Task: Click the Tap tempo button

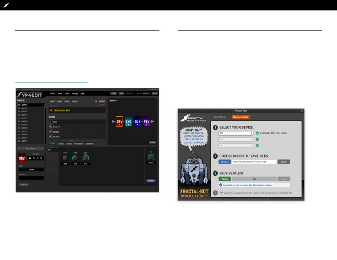Action: (x=121, y=94)
